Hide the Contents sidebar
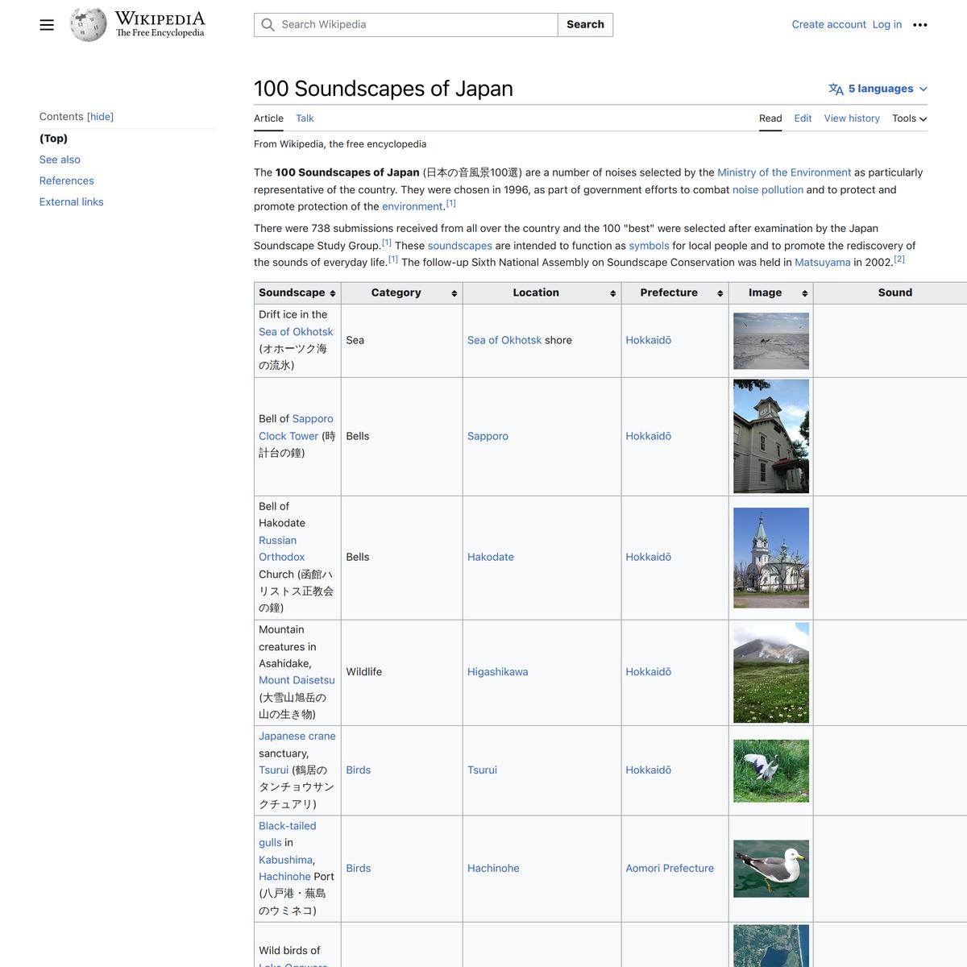The height and width of the screenshot is (967, 967). (x=101, y=117)
